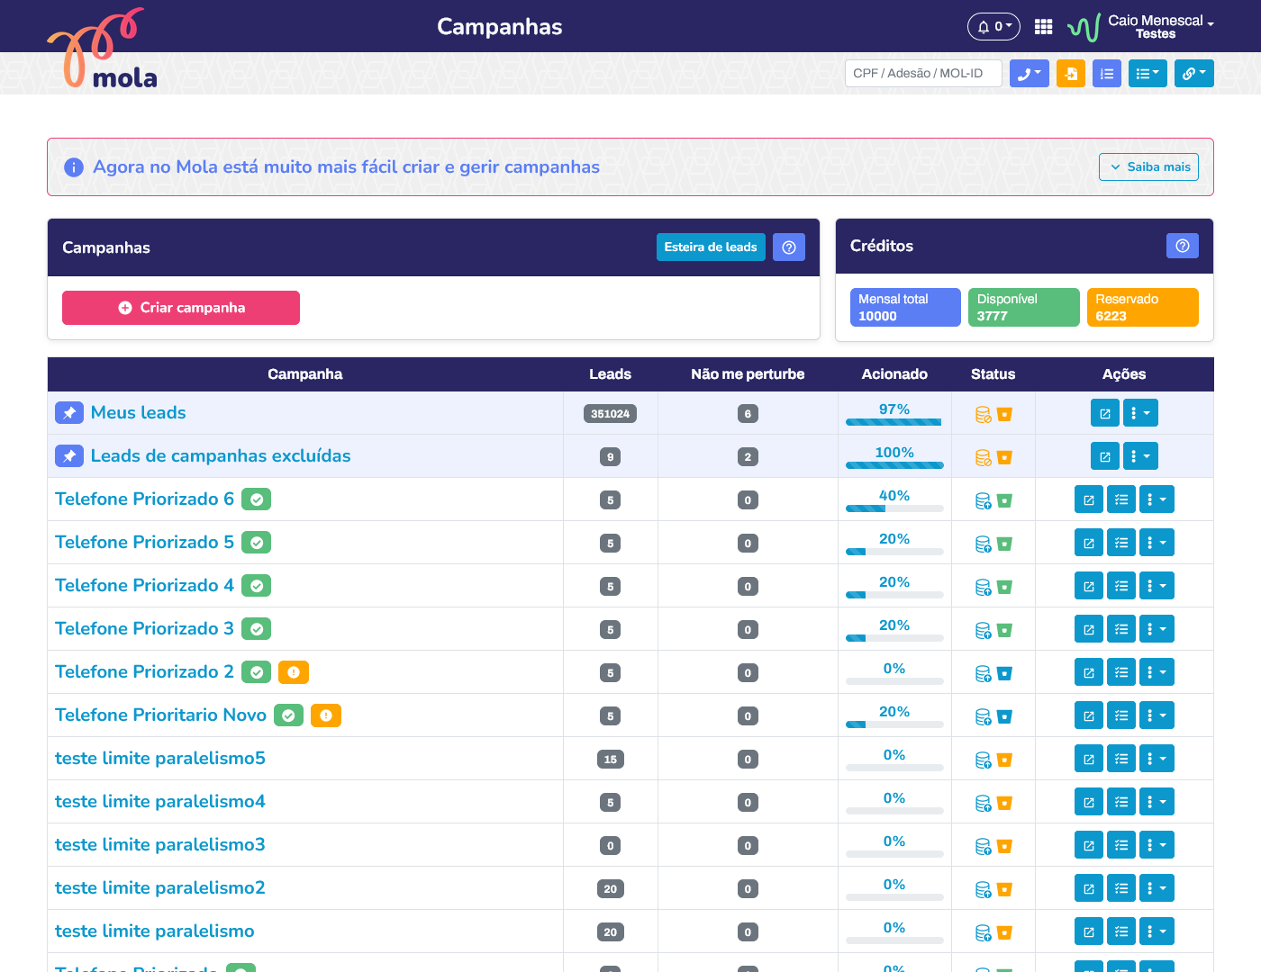Click help icon beside Esteira de leads
This screenshot has width=1261, height=972.
(x=788, y=247)
